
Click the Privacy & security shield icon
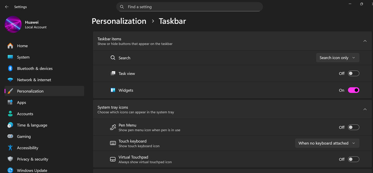(x=10, y=159)
